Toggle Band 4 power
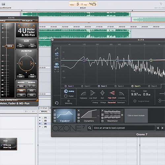 click(x=115, y=86)
